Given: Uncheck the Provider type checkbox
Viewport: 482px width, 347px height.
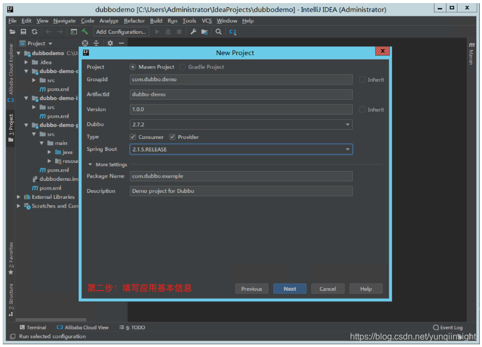Looking at the screenshot, I should (172, 137).
